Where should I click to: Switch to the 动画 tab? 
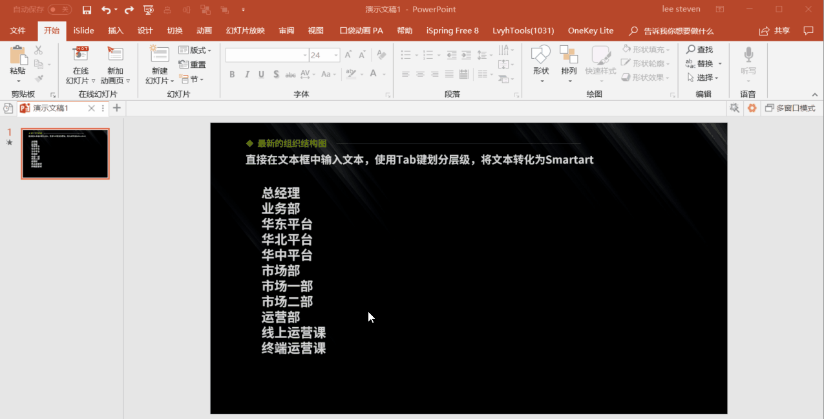[204, 30]
